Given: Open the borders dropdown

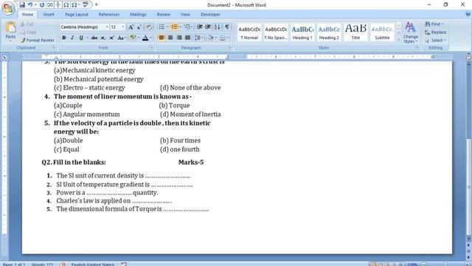Looking at the screenshot, I should click(x=228, y=38).
